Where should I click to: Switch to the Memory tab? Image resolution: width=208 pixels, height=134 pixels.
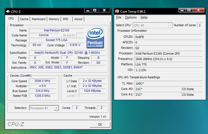tap(54, 19)
